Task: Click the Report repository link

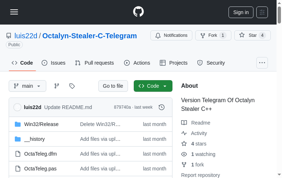Action: tap(201, 175)
